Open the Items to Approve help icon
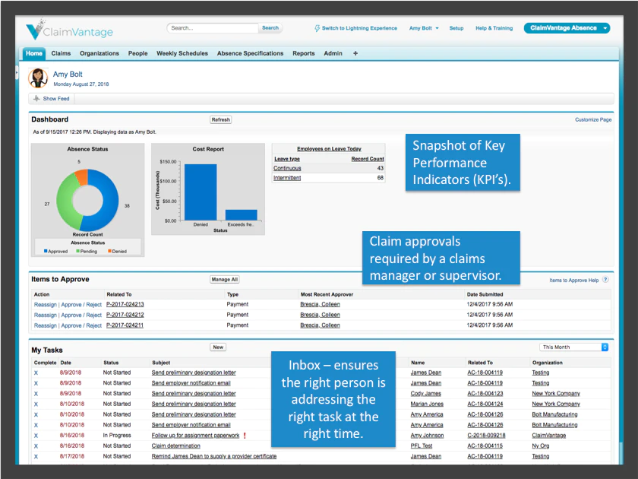This screenshot has height=479, width=638. 605,280
